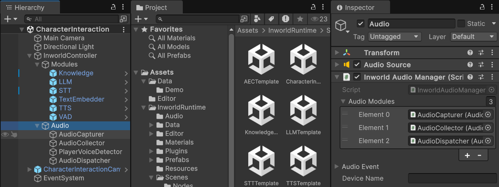Open the Hierarchy create plus dropdown
Image resolution: width=499 pixels, height=187 pixels.
(10, 19)
